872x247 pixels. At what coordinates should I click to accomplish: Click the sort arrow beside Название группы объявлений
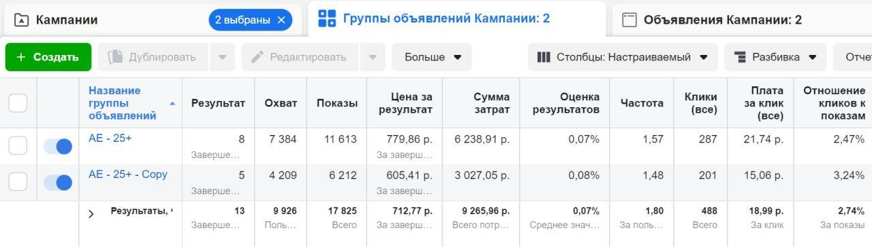[172, 103]
